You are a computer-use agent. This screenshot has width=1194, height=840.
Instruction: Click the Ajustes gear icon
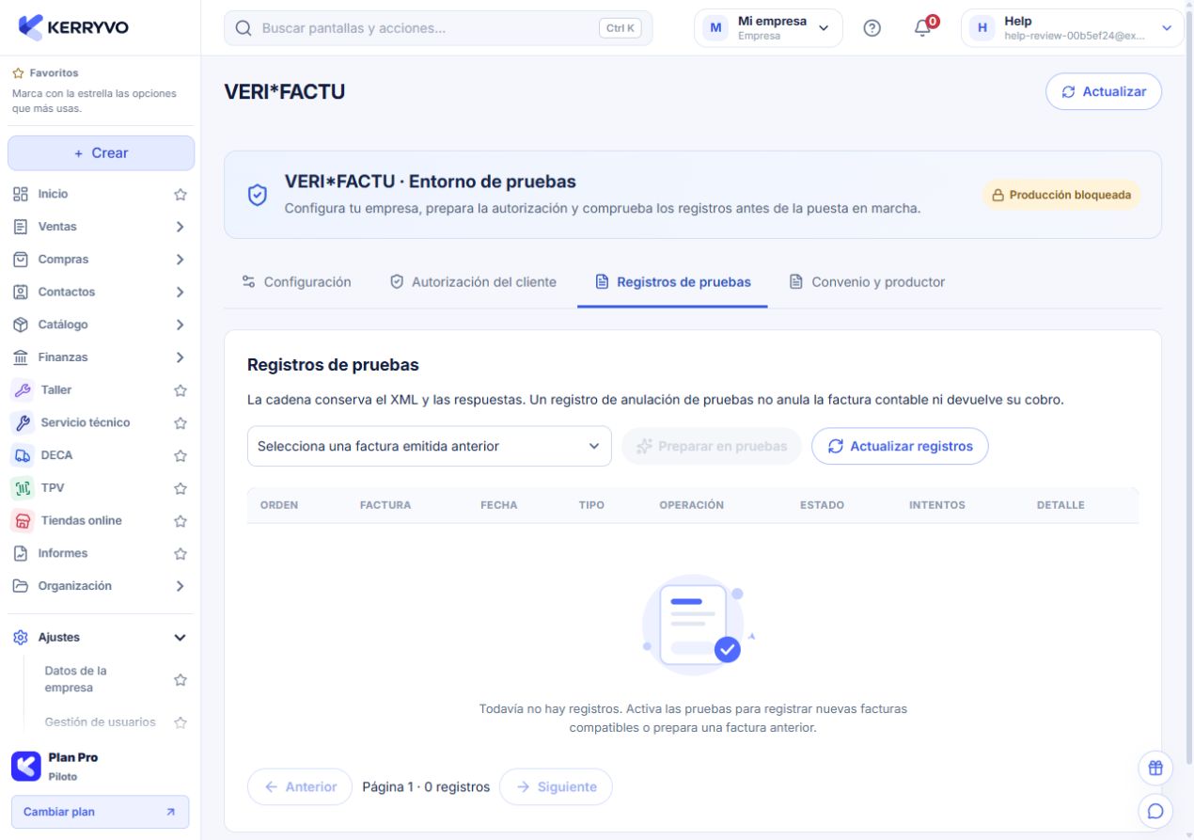tap(21, 637)
